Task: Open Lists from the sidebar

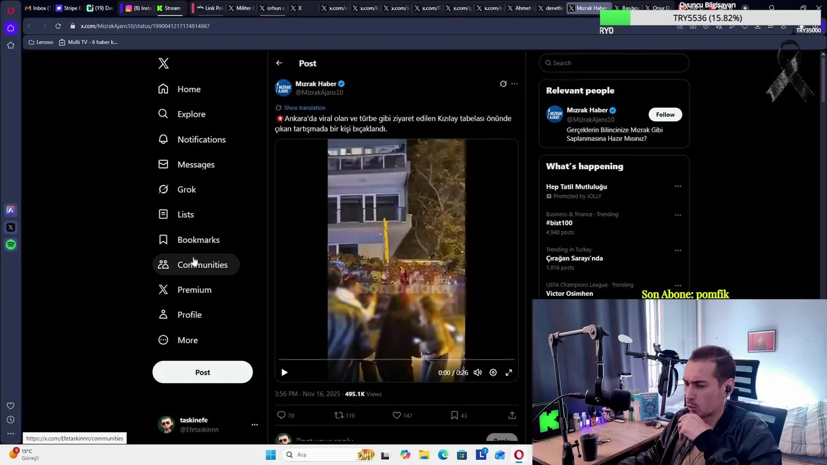Action: [176, 214]
